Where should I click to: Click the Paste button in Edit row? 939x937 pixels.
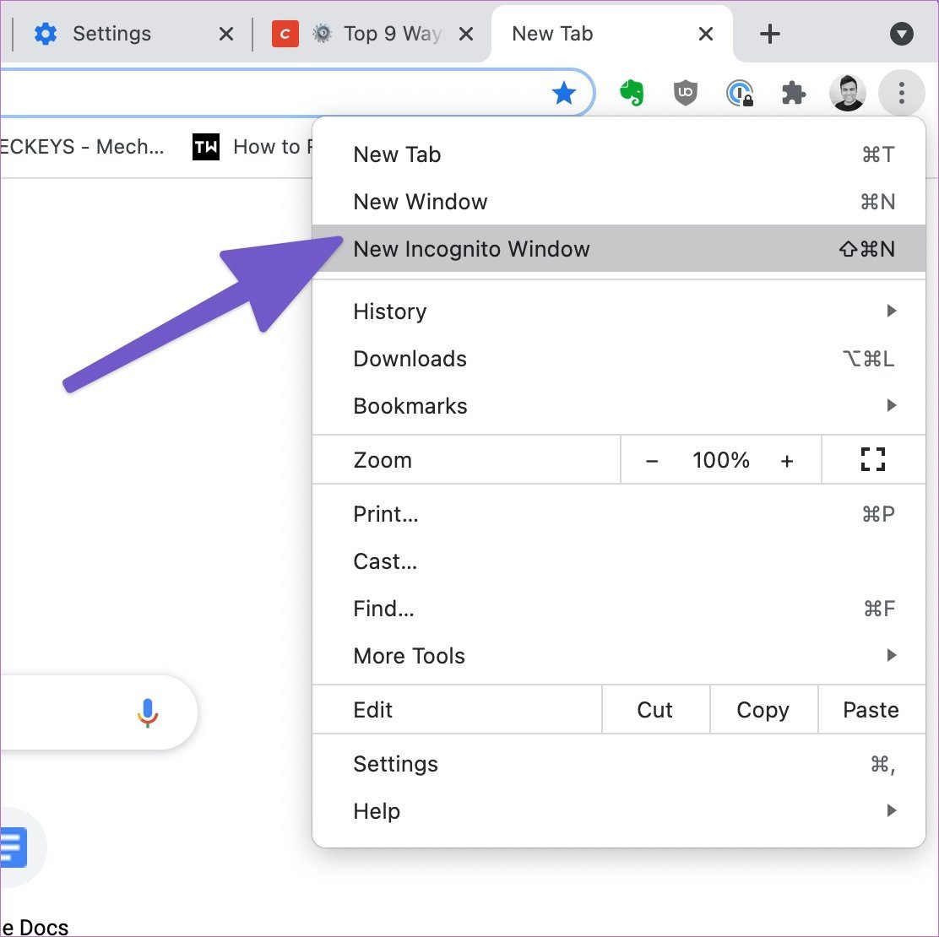[x=871, y=709]
